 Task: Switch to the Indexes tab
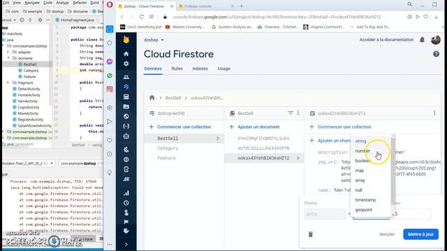[x=200, y=68]
